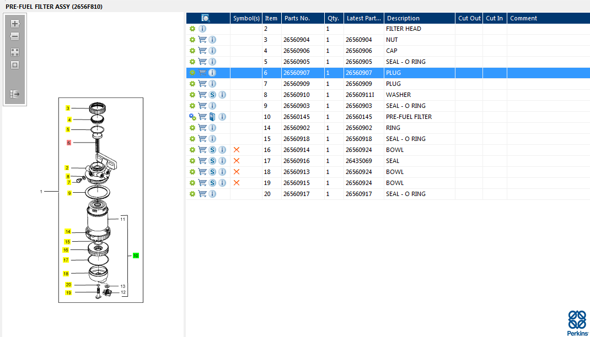Click the search icon in table header
The image size is (590, 337).
click(x=206, y=18)
